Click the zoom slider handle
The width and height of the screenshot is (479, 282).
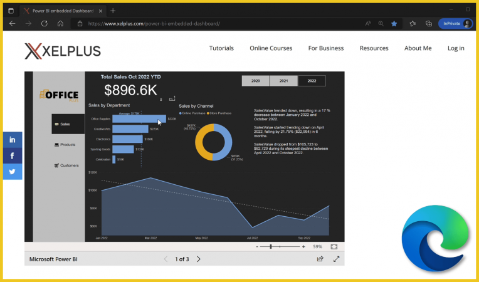270,247
